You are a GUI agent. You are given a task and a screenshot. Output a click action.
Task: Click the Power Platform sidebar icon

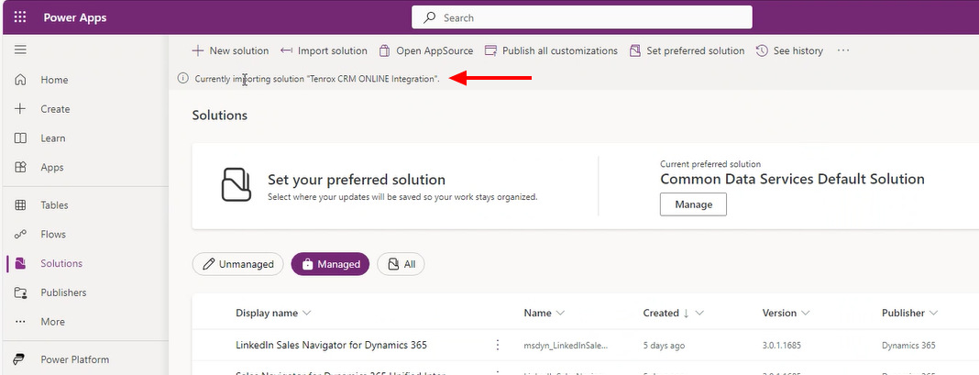click(20, 359)
